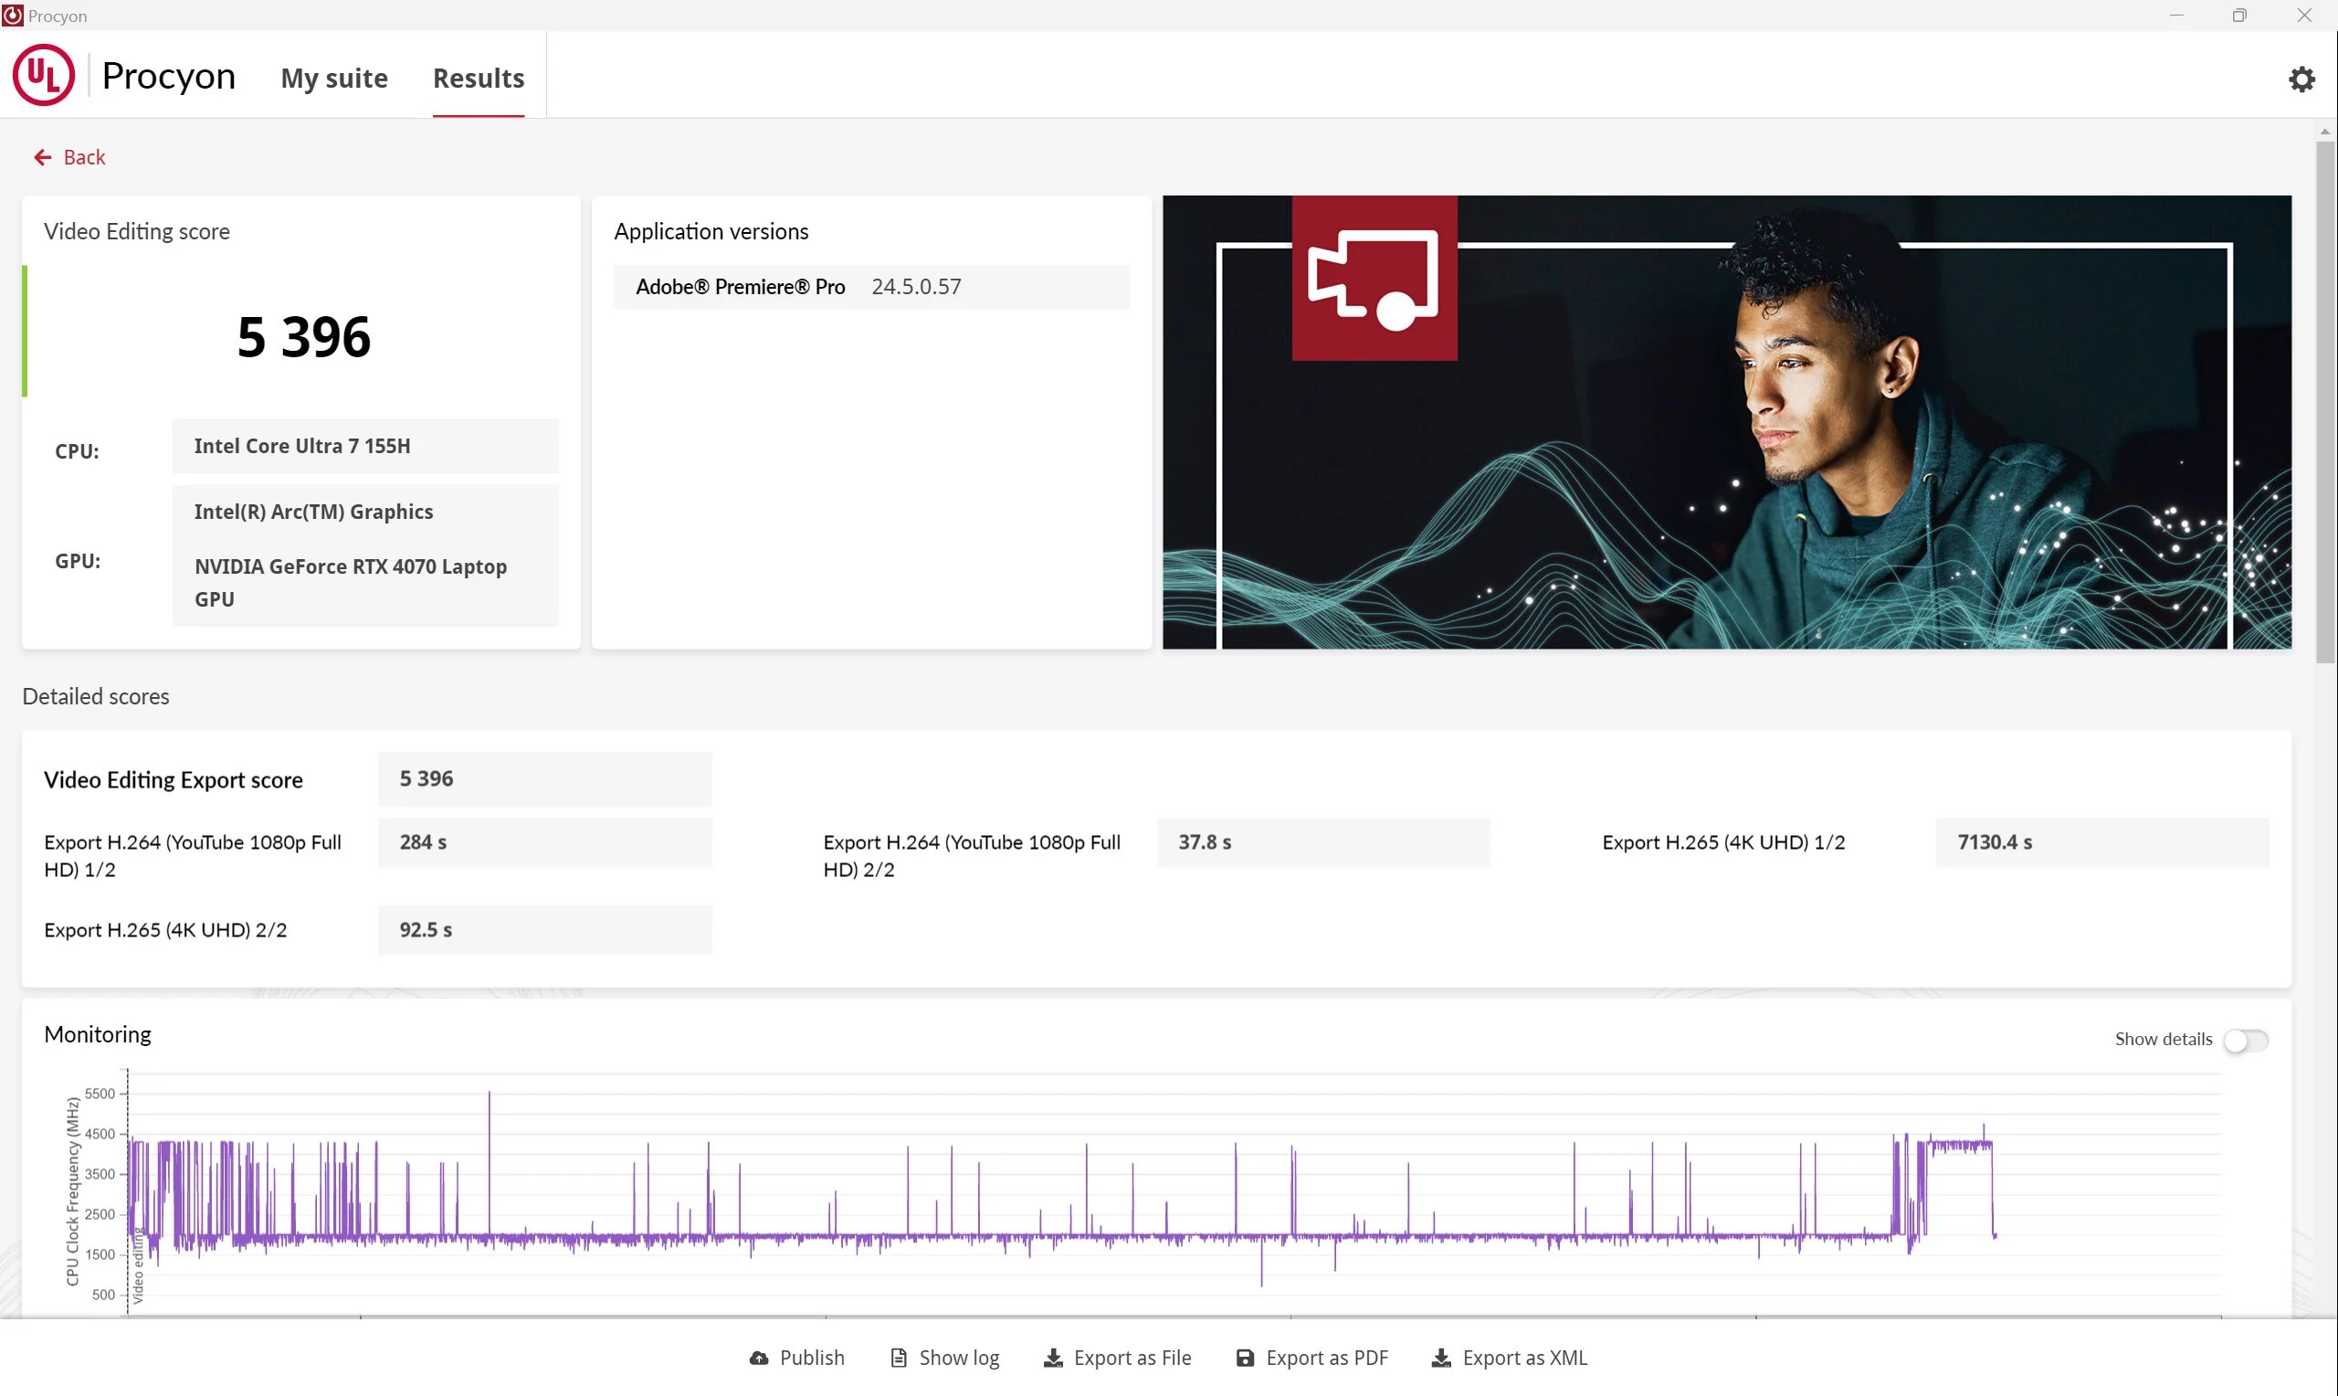Enable the Show details toggle
The width and height of the screenshot is (2338, 1396).
2246,1041
